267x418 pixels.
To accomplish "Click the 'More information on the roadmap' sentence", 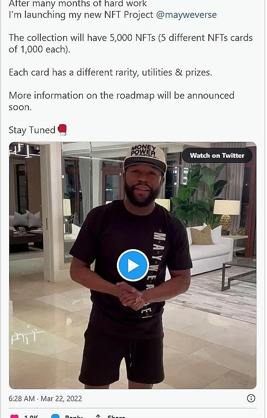I will click(122, 101).
